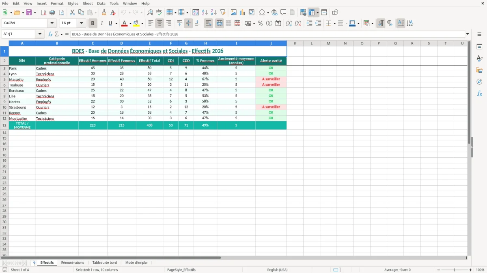Open the Data menu
The height and width of the screenshot is (273, 487).
[x=101, y=3]
